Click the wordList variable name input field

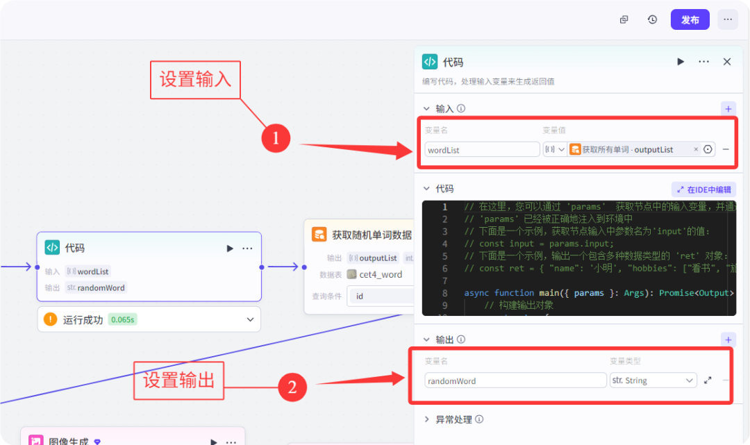click(482, 149)
